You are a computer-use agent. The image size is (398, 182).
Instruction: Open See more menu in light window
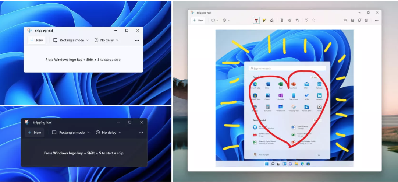[x=137, y=40]
